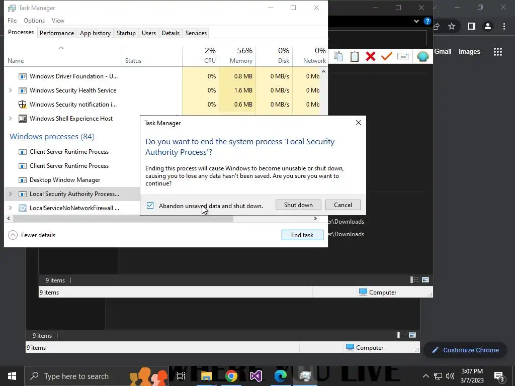The width and height of the screenshot is (515, 386).
Task: Click the Chrome share icon
Action: (437, 26)
